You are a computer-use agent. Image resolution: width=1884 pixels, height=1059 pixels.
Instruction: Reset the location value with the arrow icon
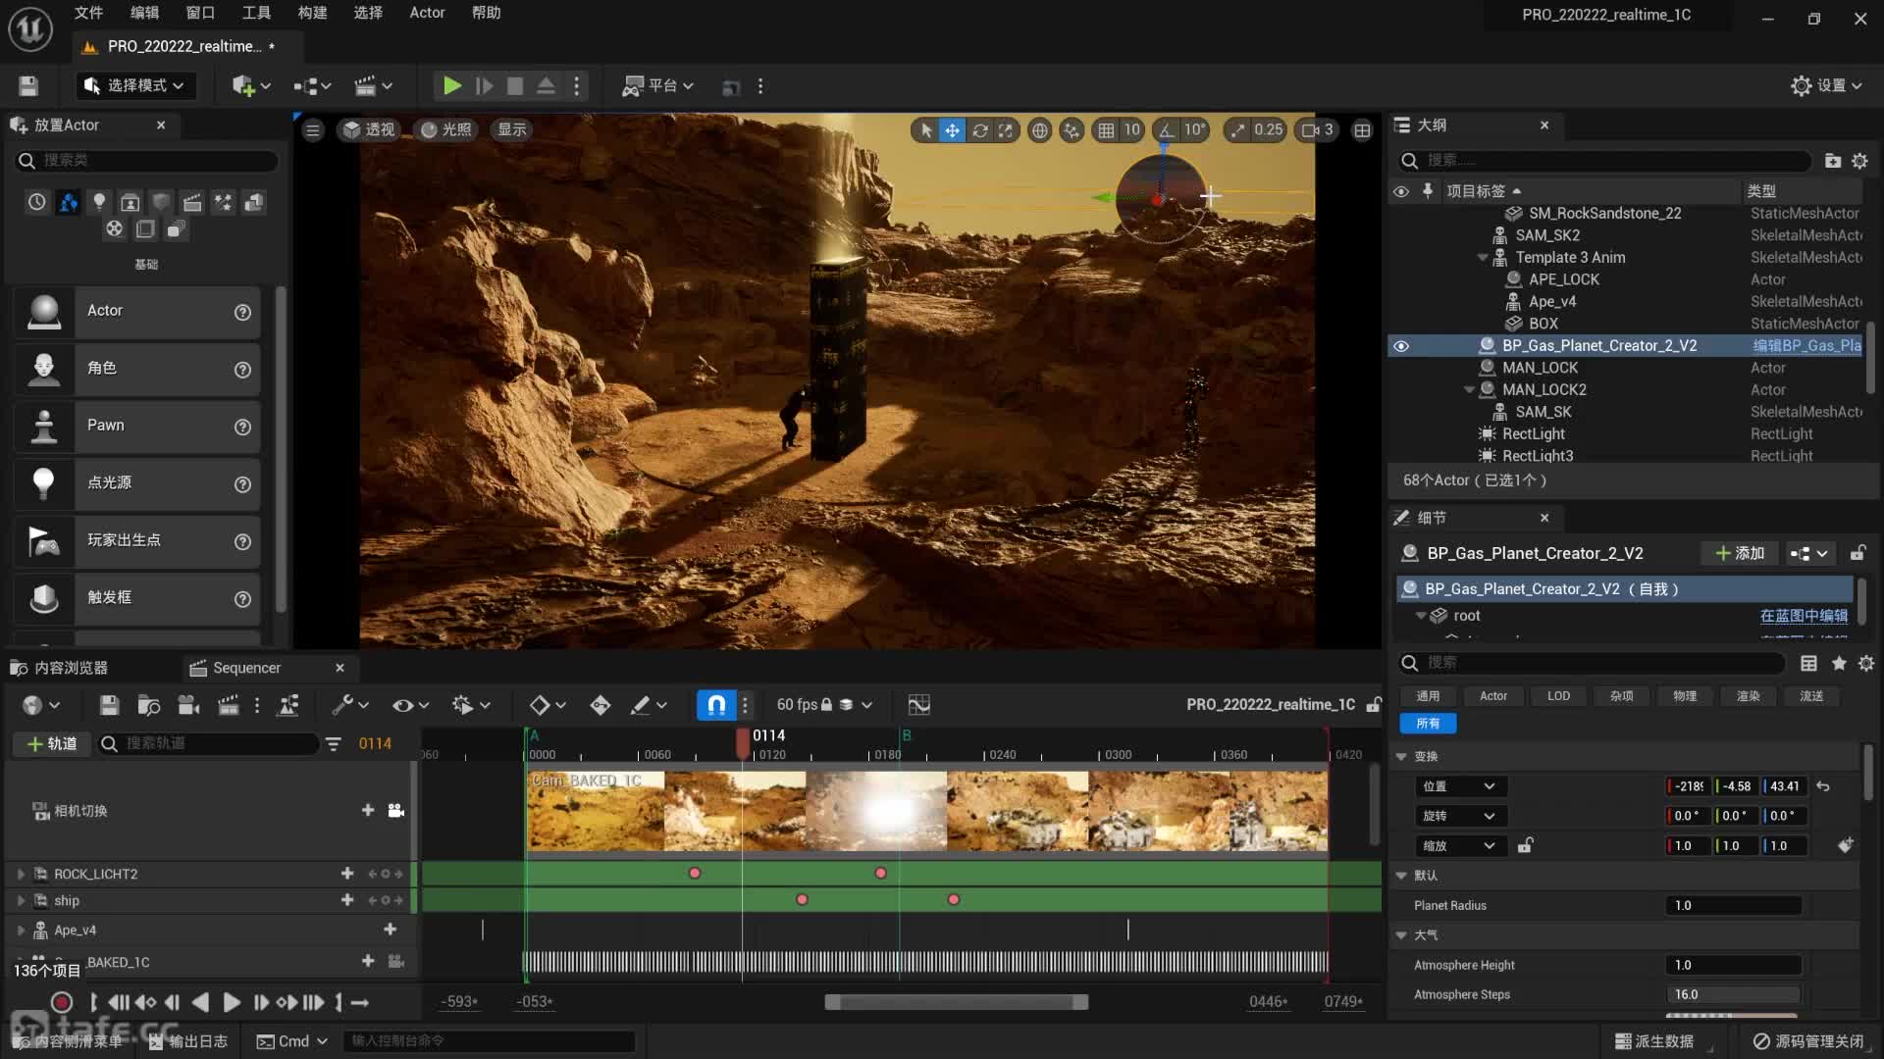pyautogui.click(x=1823, y=786)
